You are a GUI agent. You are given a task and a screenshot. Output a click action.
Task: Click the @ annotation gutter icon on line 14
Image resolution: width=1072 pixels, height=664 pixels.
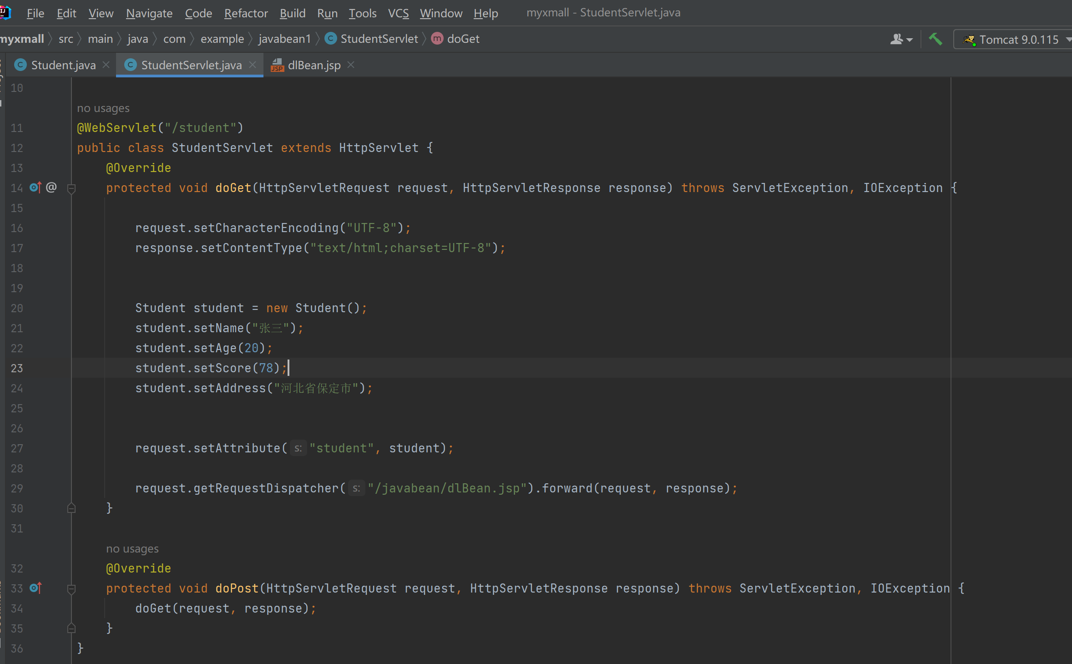click(51, 187)
